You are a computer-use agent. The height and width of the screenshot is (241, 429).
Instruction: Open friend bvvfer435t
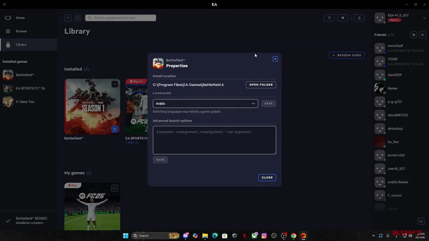click(400, 155)
